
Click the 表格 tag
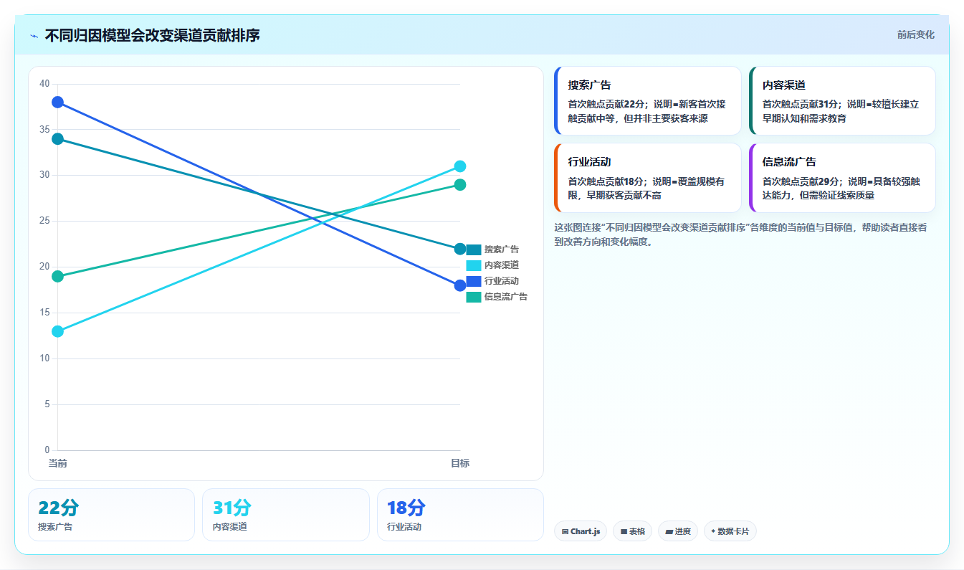[632, 531]
